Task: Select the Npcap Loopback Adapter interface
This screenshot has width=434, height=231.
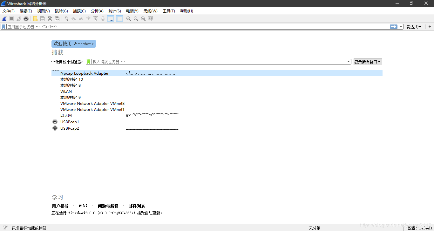Action: click(x=217, y=73)
